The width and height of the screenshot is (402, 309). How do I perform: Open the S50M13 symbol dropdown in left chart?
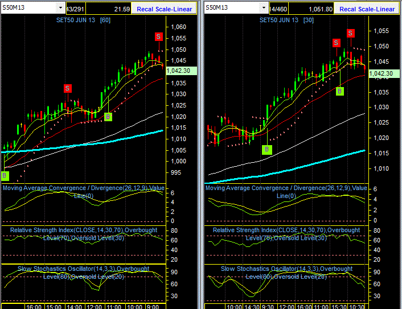point(60,8)
